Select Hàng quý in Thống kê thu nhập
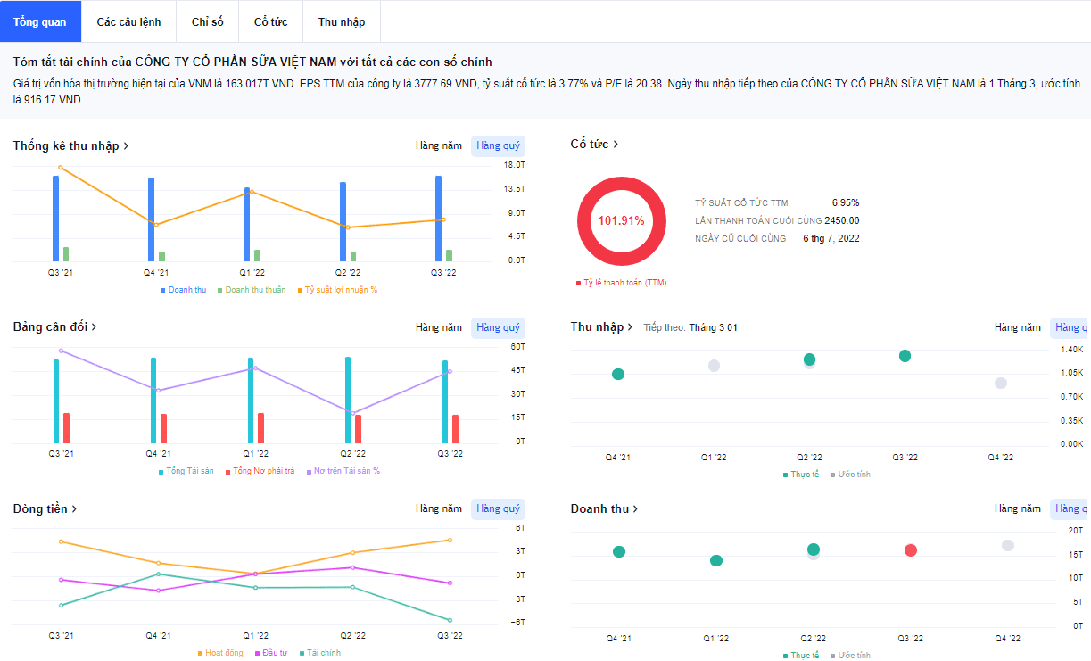Viewport: 1091px width, 661px height. coord(498,145)
